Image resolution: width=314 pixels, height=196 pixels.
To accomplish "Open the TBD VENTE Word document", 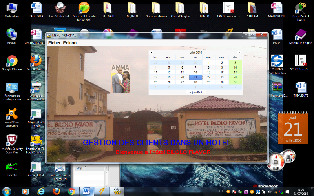I will pos(301,90).
